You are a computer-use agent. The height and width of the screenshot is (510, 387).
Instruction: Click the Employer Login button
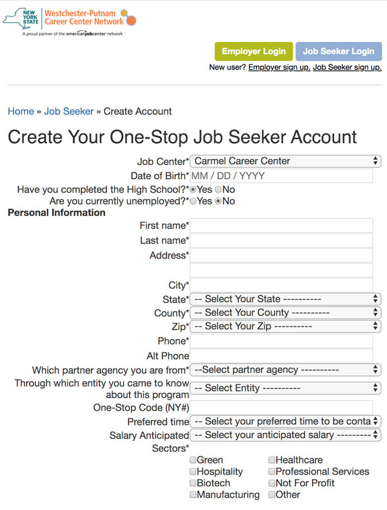253,52
